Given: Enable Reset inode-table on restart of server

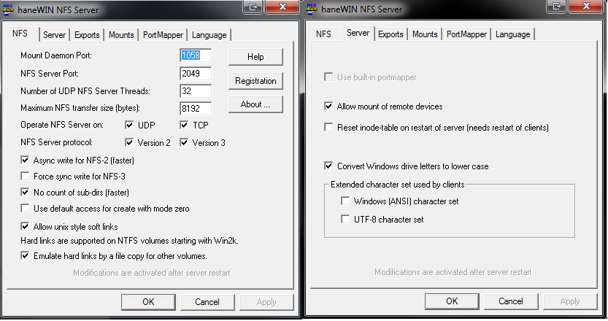Looking at the screenshot, I should click(328, 127).
